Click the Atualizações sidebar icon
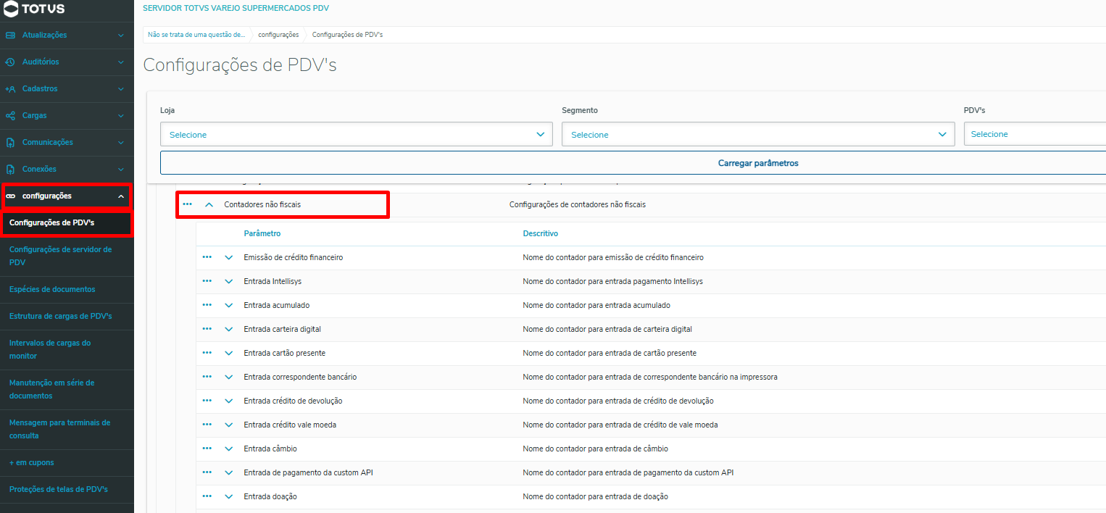Viewport: 1106px width, 513px height. pos(10,35)
